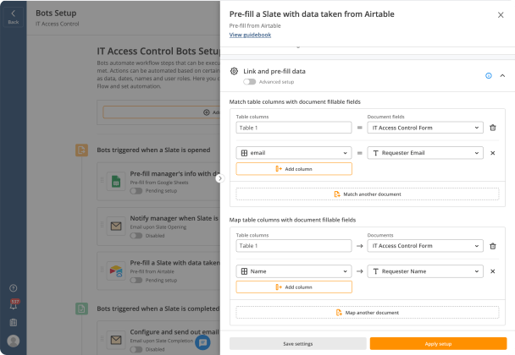Click the Link and pre-fill gear icon

234,71
